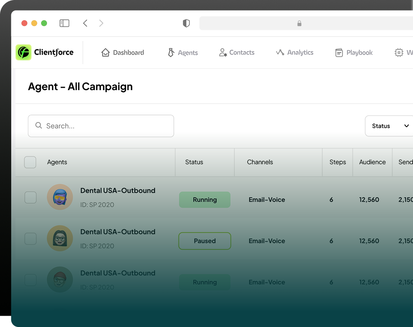The height and width of the screenshot is (327, 413).
Task: Click the Workflow chip icon in navbar
Action: (399, 52)
